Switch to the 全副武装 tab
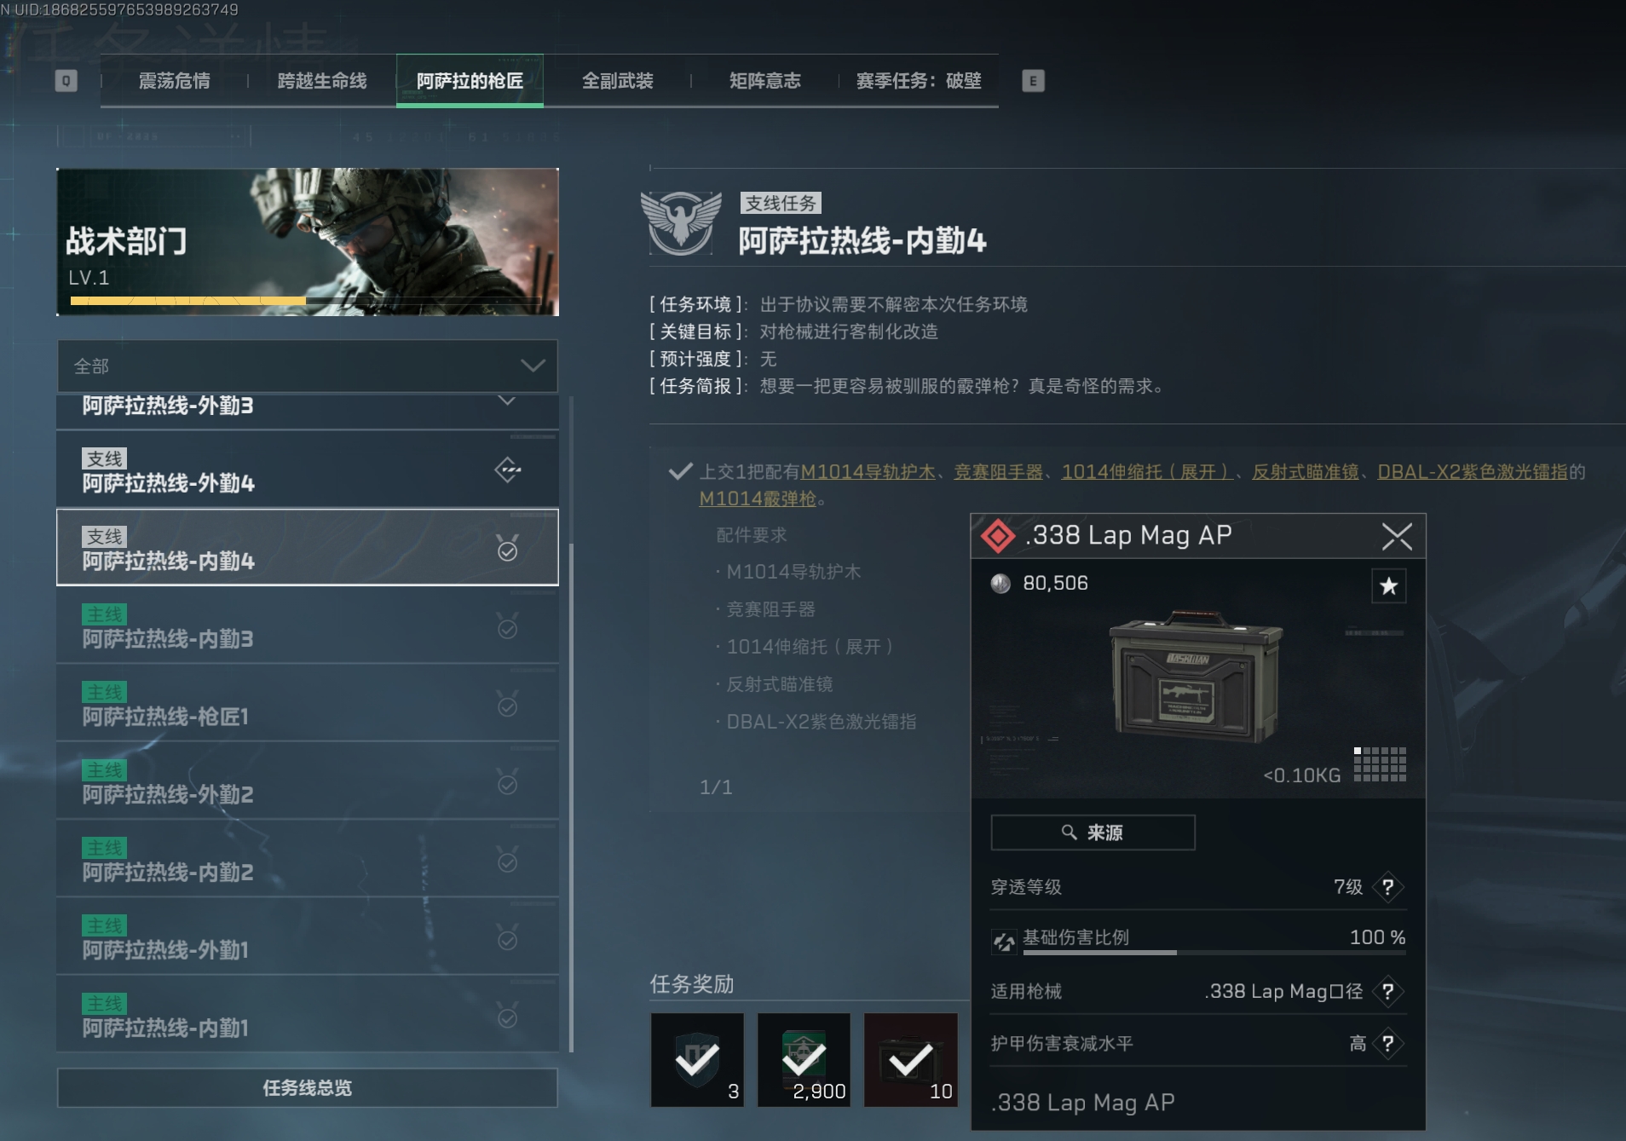Image resolution: width=1626 pixels, height=1141 pixels. pos(617,81)
